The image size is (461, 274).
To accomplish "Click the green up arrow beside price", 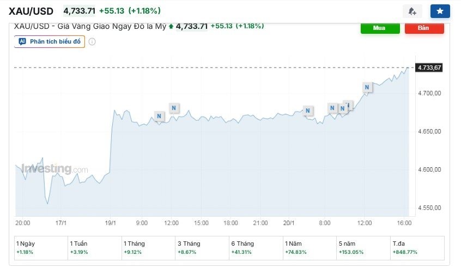I will click(x=171, y=26).
